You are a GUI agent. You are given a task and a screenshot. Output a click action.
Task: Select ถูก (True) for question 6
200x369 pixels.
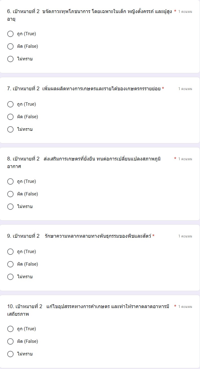[11, 34]
